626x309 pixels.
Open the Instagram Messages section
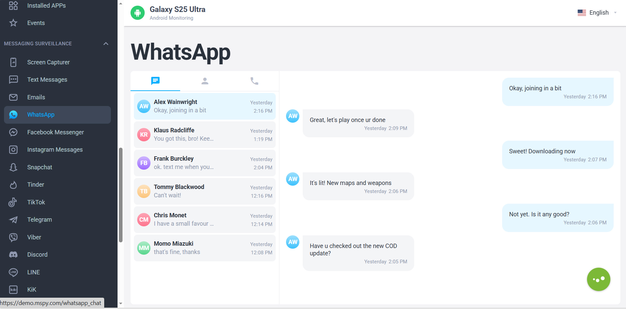[55, 149]
